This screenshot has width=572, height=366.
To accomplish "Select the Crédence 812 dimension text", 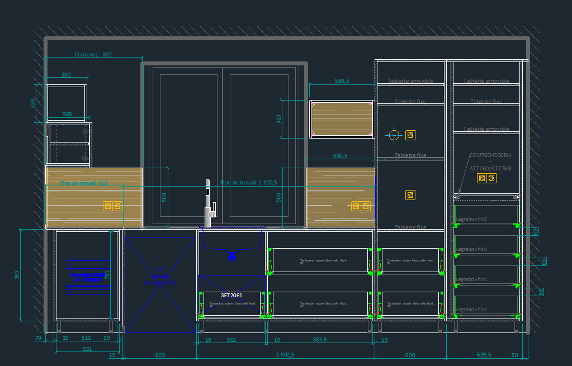I will (93, 55).
